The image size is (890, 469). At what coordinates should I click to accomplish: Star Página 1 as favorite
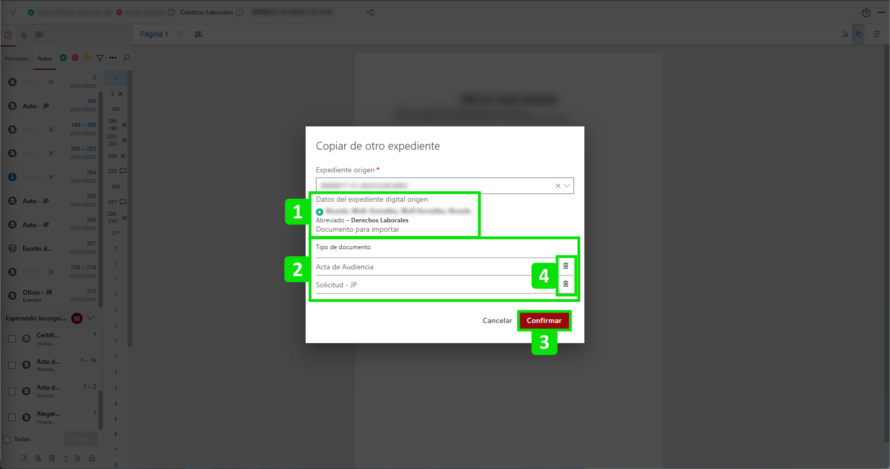click(x=180, y=35)
